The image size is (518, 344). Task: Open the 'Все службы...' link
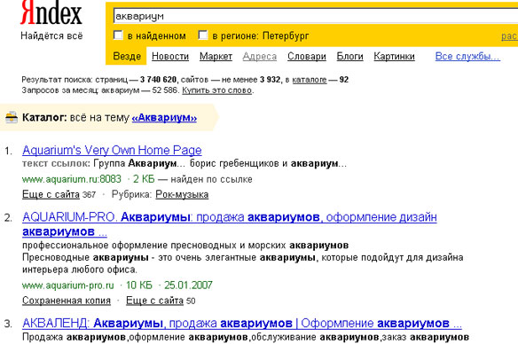(467, 57)
